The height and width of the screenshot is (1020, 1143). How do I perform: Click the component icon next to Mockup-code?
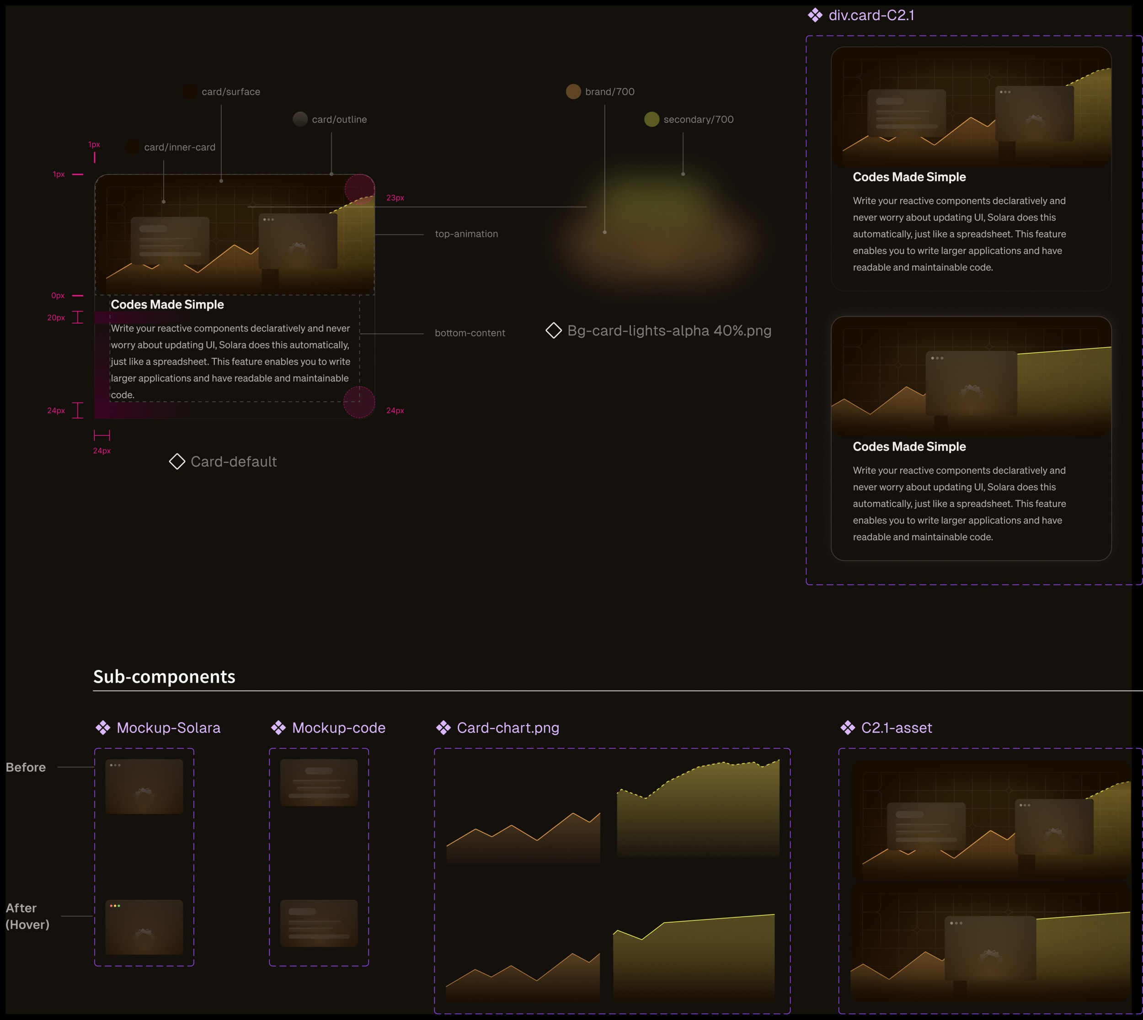[x=278, y=728]
